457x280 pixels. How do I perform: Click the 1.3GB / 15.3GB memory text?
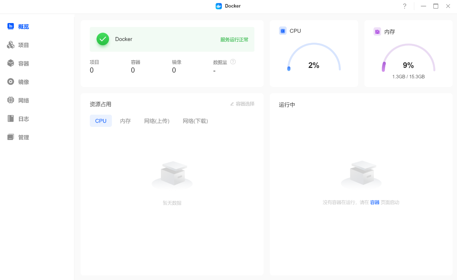pyautogui.click(x=408, y=77)
